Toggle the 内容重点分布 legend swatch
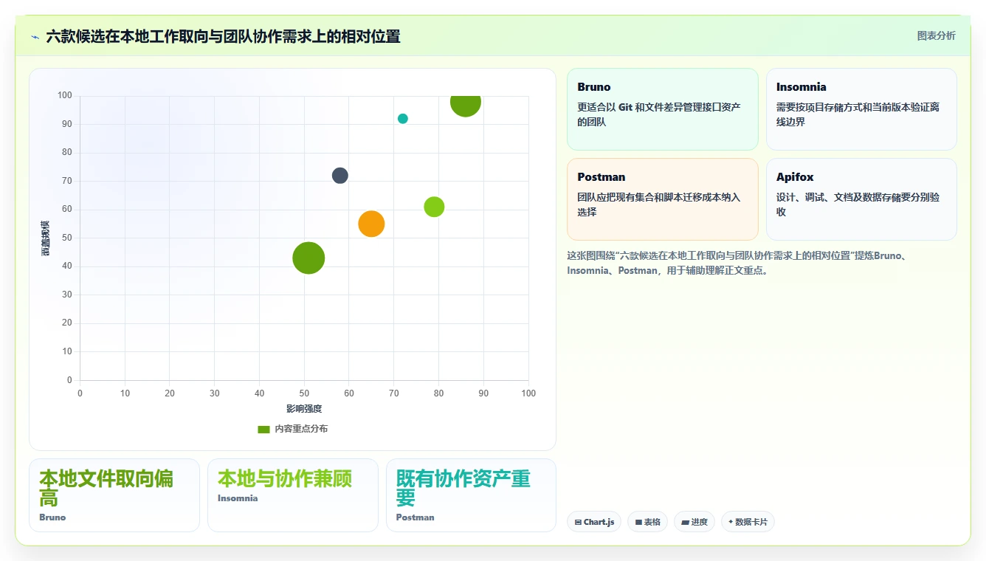 click(x=263, y=429)
